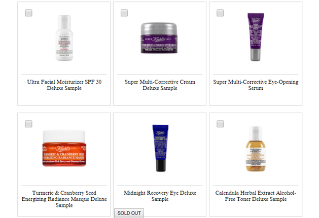The height and width of the screenshot is (218, 319).
Task: Enable the Turmeric & Cranberry Seed Masque checkbox
Action: (x=29, y=124)
